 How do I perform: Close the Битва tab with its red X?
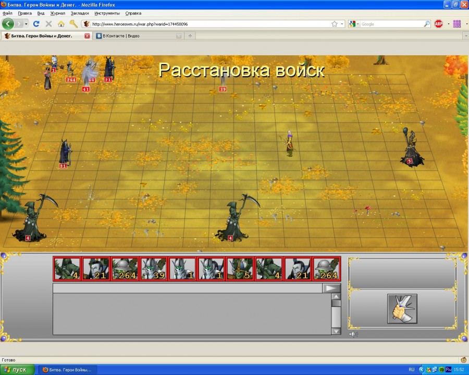point(87,36)
